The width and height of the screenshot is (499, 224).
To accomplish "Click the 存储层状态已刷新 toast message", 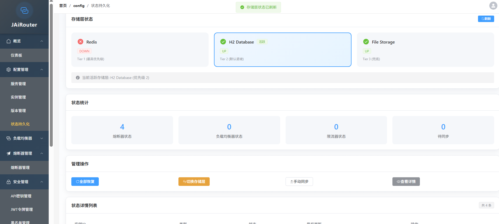I will (258, 7).
